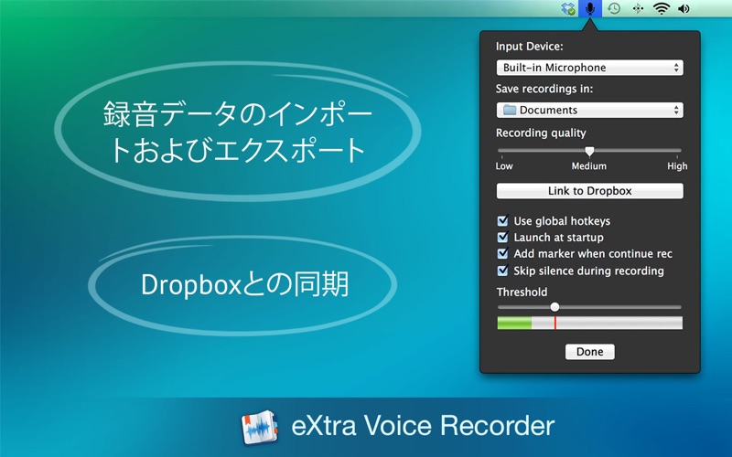Click the eXtra Voice Recorder title text
This screenshot has height=457, width=732.
[423, 426]
